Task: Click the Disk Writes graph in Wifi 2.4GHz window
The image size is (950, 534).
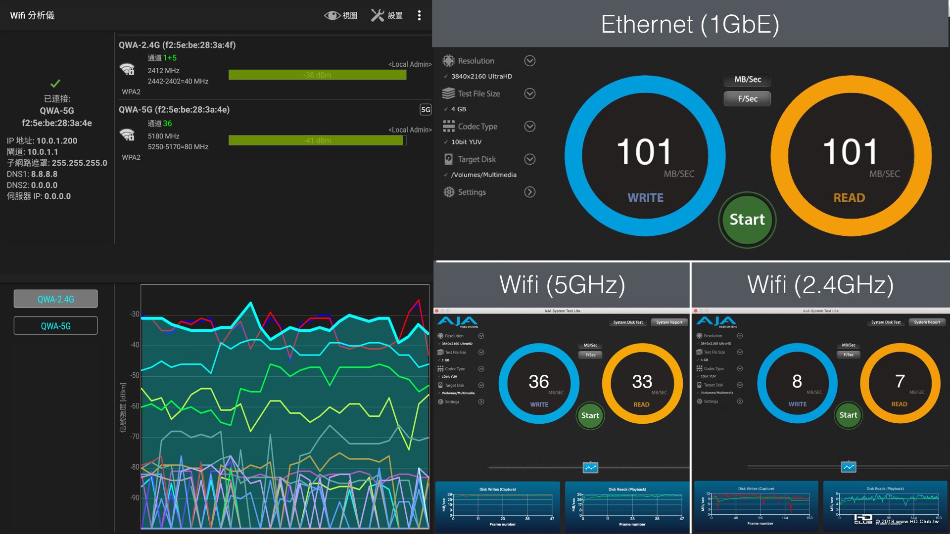Action: point(756,506)
